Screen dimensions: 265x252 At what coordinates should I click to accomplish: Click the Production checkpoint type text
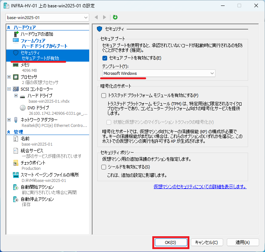coord(31,168)
